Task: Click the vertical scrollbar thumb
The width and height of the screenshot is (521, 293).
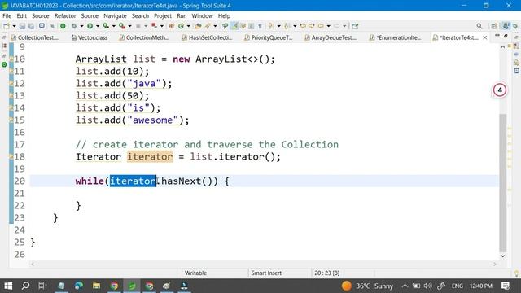Action: (x=503, y=182)
